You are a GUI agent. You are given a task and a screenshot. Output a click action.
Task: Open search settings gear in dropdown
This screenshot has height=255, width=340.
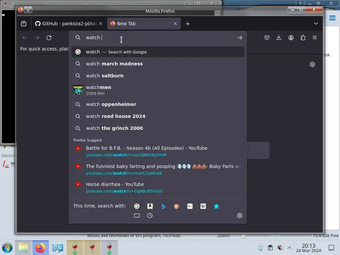pos(240,215)
